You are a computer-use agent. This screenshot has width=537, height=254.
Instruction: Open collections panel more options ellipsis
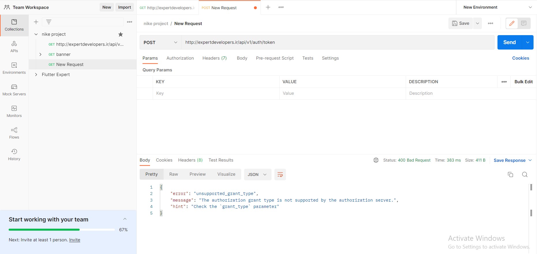pyautogui.click(x=130, y=22)
